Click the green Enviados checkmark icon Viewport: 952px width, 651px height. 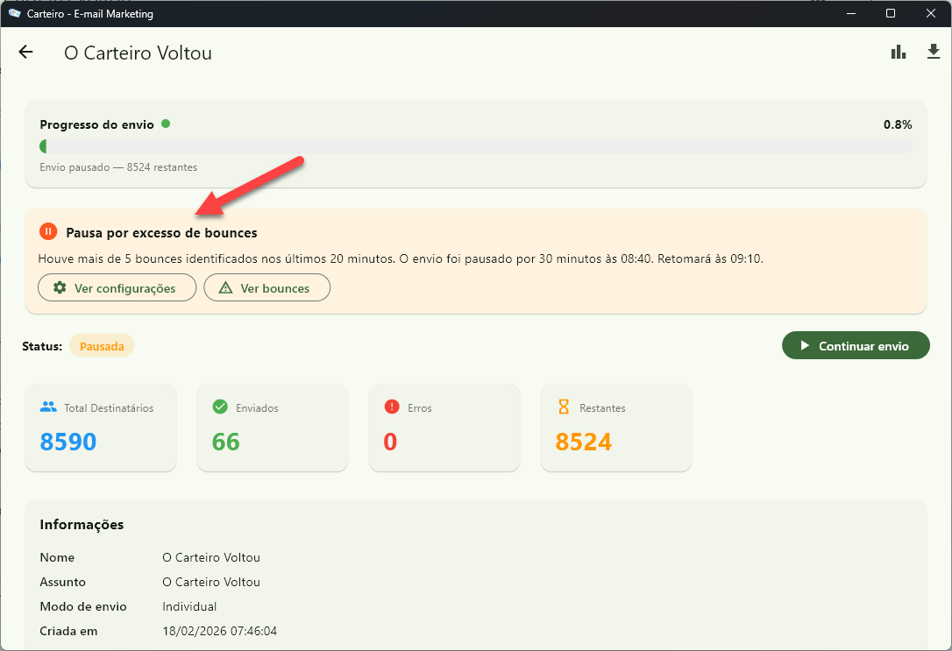220,407
